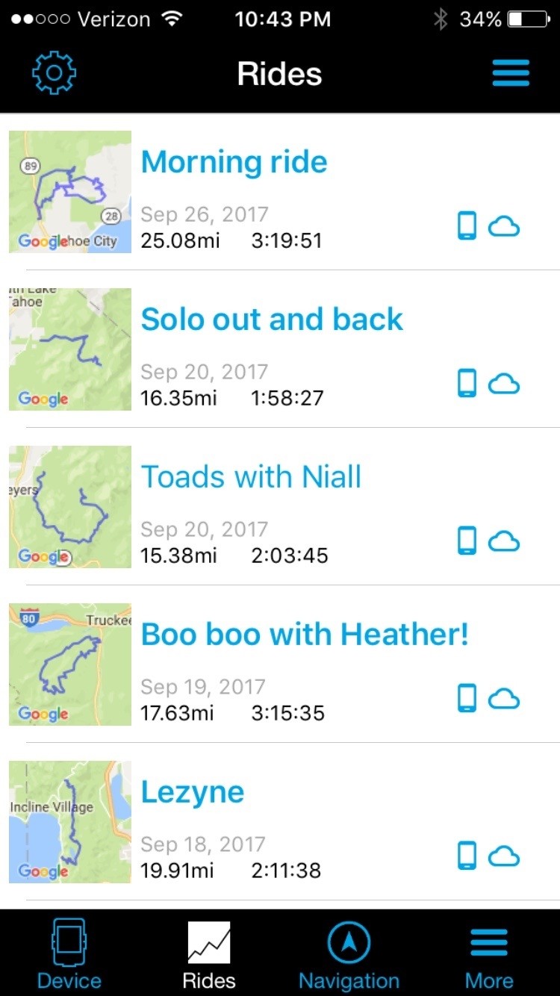Open the Morning ride title
The width and height of the screenshot is (560, 996).
click(x=234, y=162)
